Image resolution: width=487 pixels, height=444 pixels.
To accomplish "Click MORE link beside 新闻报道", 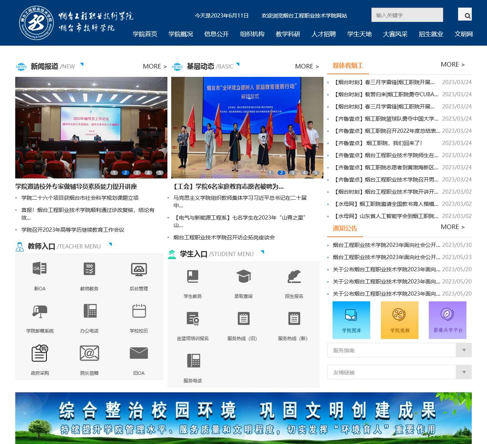I will coord(154,67).
